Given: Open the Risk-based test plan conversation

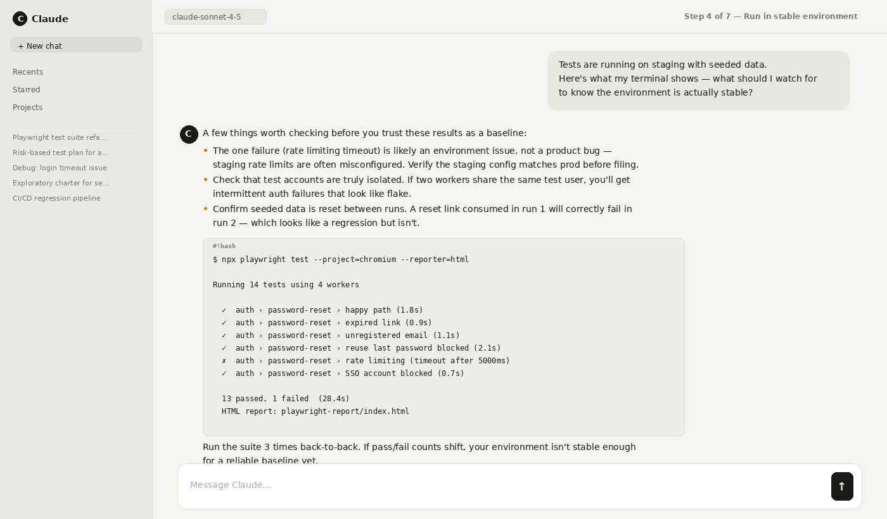Looking at the screenshot, I should [61, 153].
